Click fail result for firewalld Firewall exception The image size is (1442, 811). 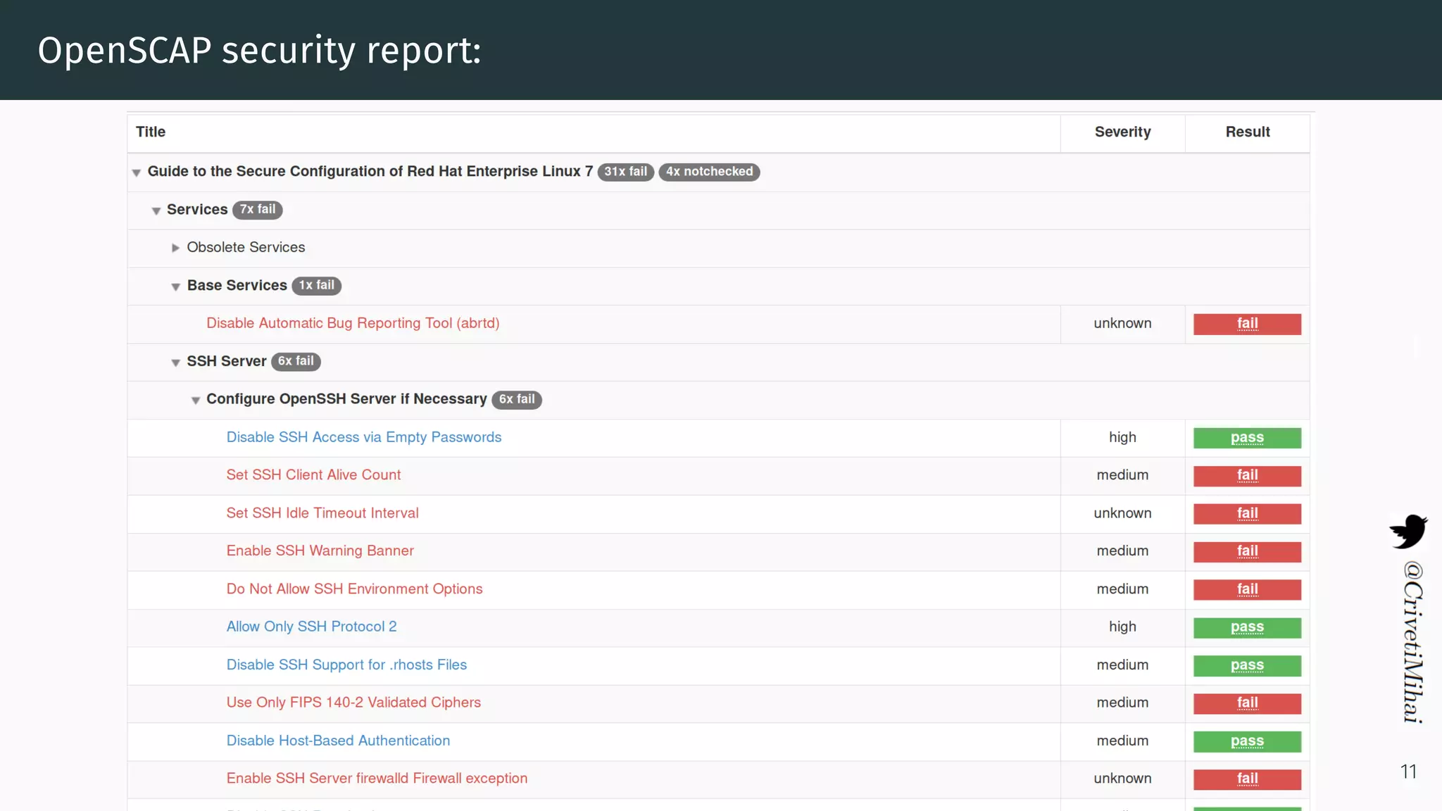pyautogui.click(x=1247, y=779)
